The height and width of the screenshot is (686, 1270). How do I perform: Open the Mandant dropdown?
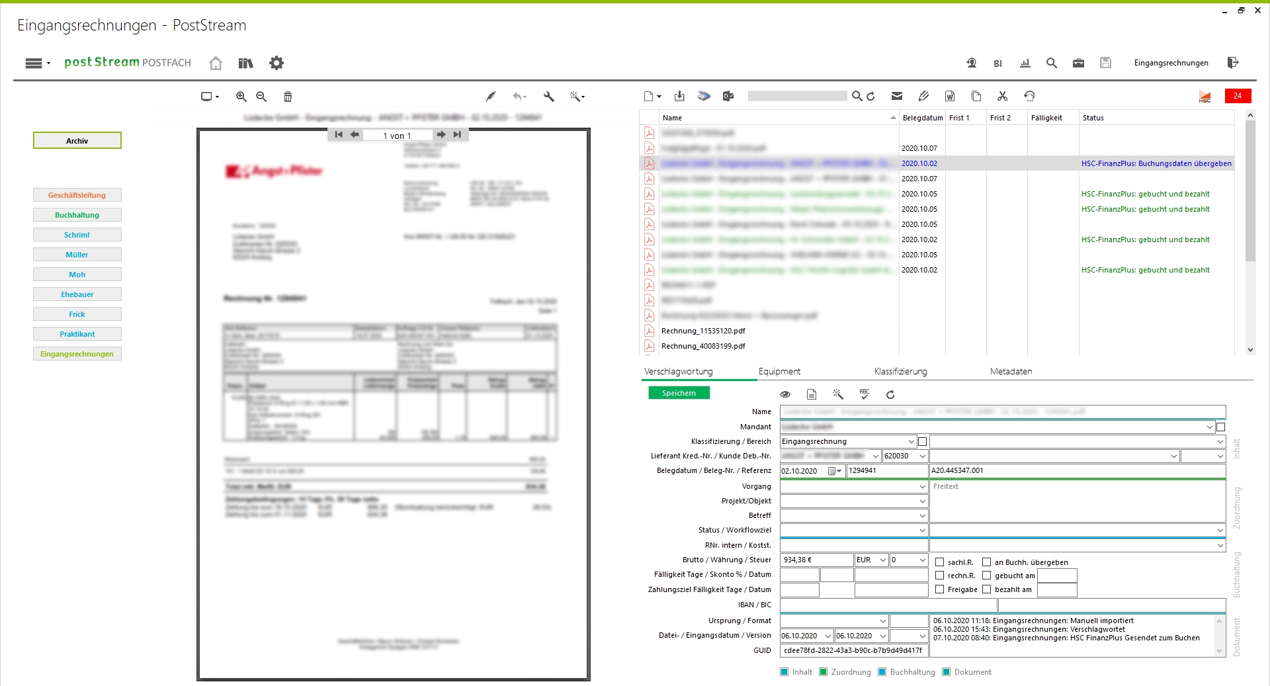[x=1210, y=427]
